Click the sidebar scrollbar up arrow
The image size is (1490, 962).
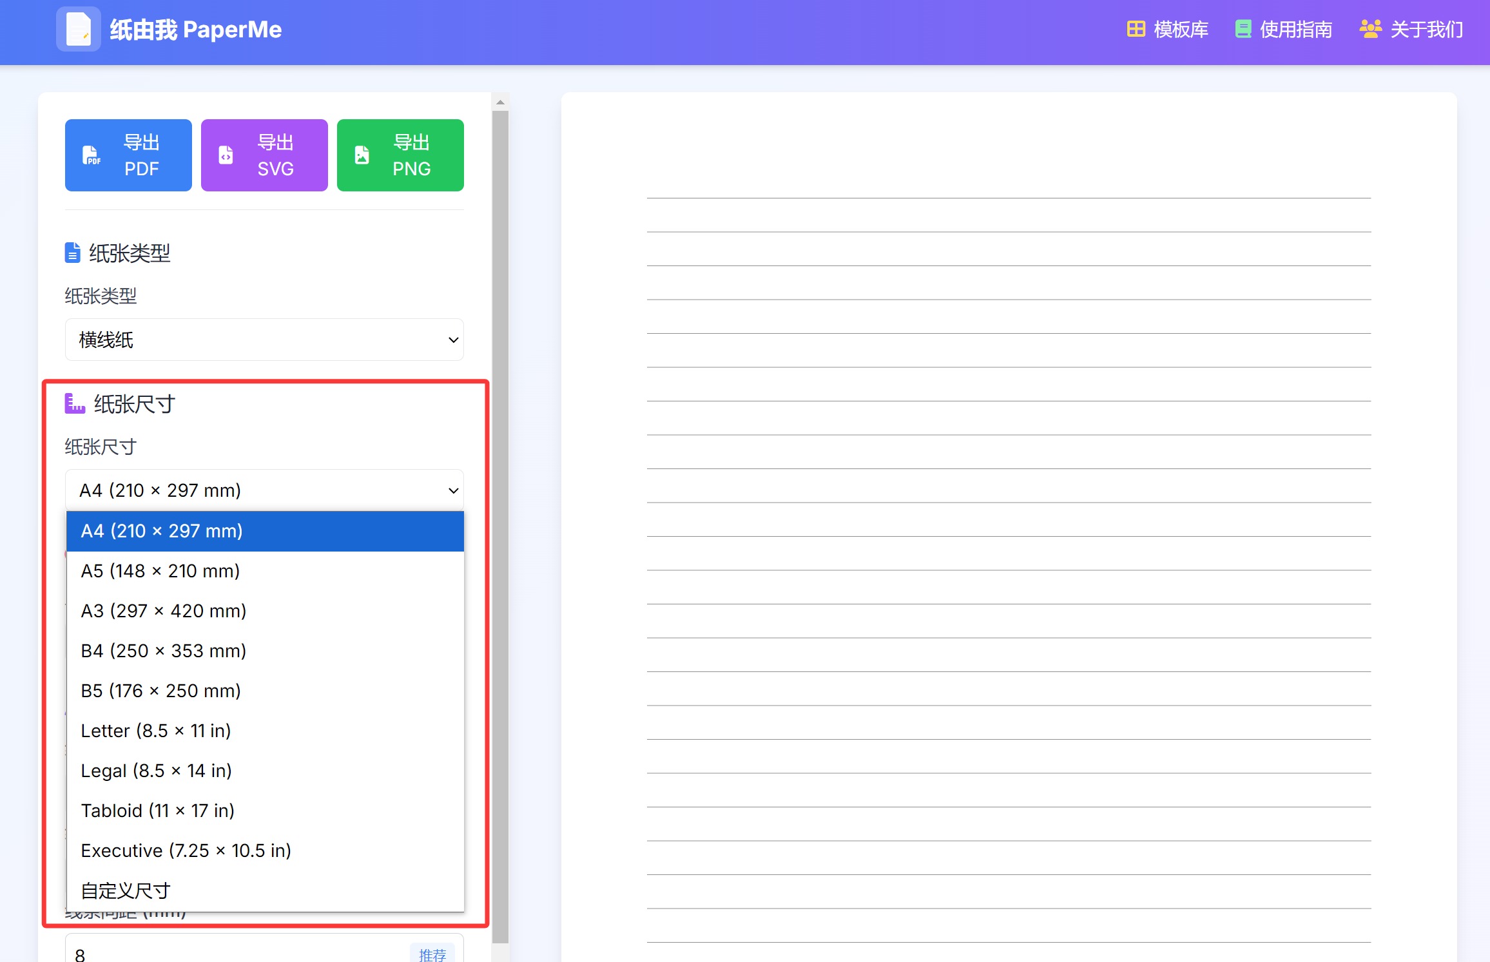[x=500, y=102]
